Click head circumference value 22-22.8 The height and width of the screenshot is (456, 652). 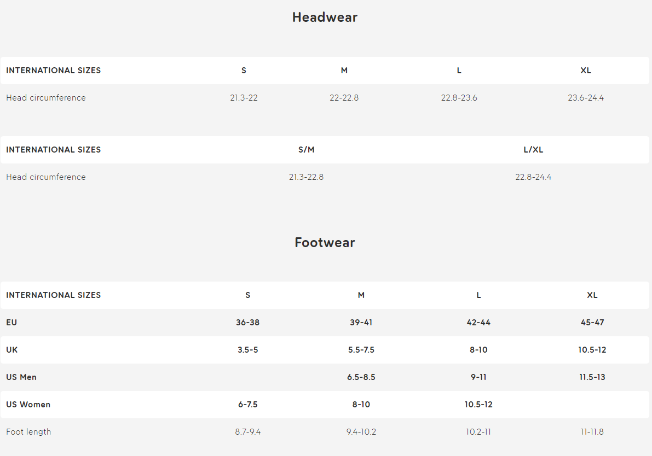click(344, 98)
